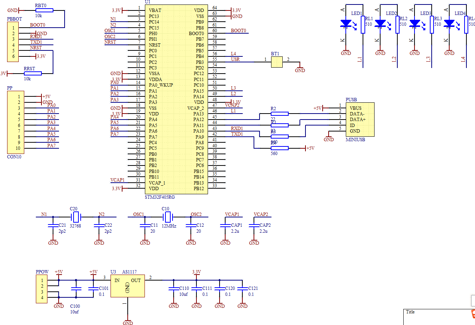This screenshot has height=325, width=475.
Task: Select resistor R2 with value 22
Action: click(x=279, y=114)
